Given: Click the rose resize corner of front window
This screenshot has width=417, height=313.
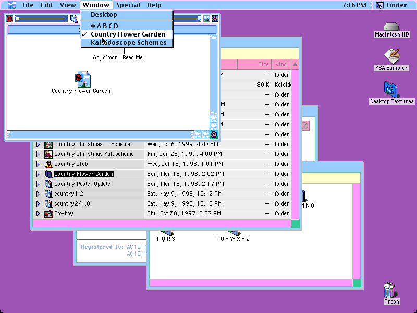Looking at the screenshot, I should 214,135.
